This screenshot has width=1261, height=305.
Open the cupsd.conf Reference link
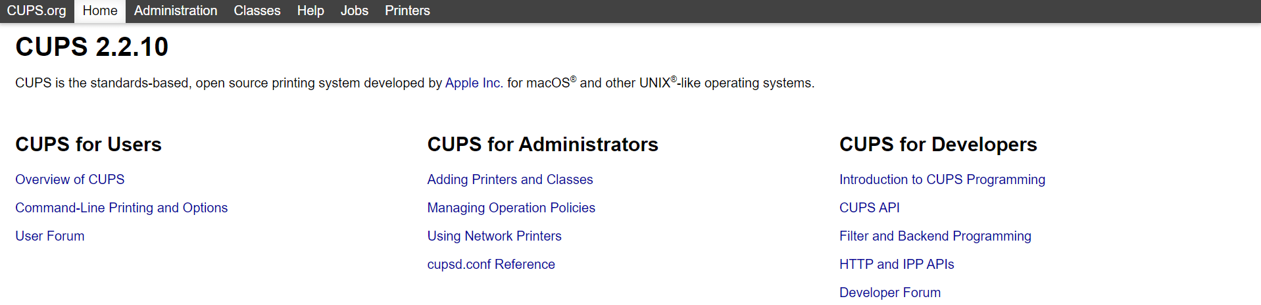tap(491, 264)
